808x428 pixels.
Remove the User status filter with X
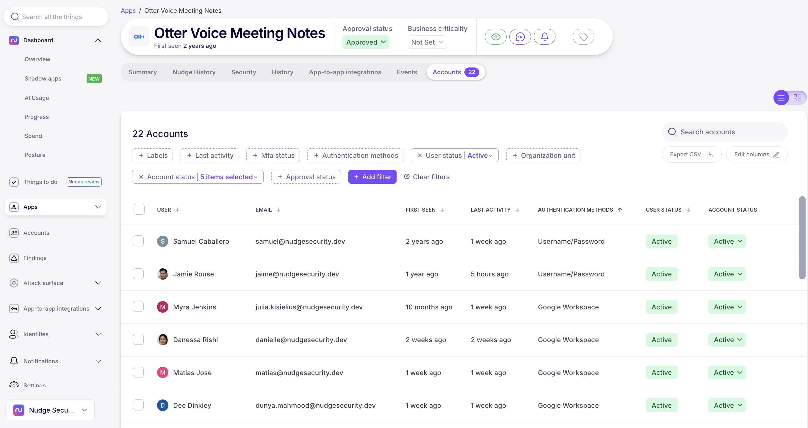[x=420, y=156]
